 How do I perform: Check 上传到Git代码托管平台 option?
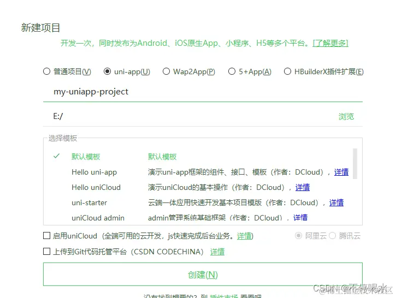pyautogui.click(x=47, y=251)
